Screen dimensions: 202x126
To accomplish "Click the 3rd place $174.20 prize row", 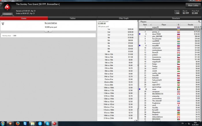I will (117, 35).
